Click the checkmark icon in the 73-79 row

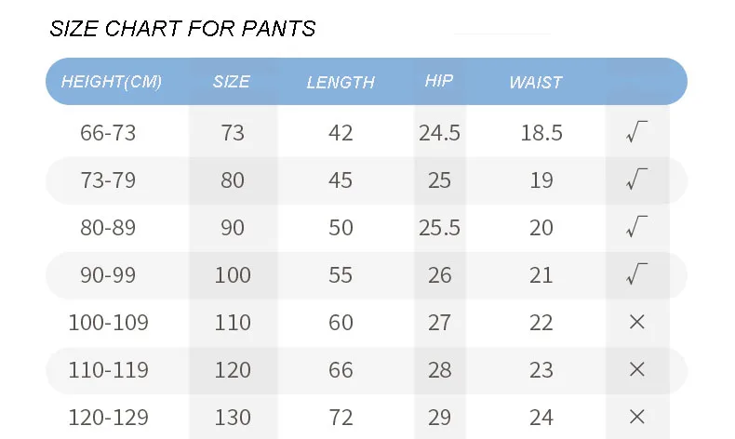click(636, 179)
